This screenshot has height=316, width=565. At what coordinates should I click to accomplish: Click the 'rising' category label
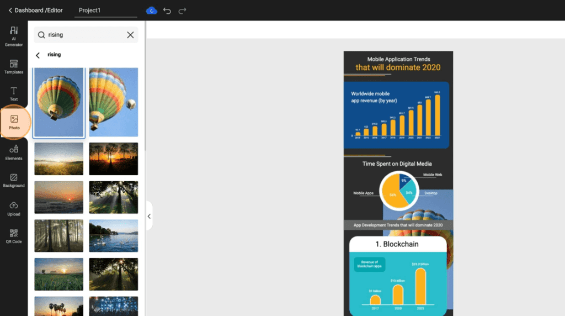tap(54, 55)
